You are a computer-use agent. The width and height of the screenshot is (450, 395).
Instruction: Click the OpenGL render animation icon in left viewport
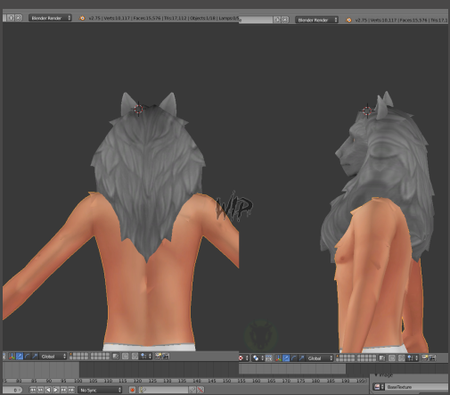point(166,356)
